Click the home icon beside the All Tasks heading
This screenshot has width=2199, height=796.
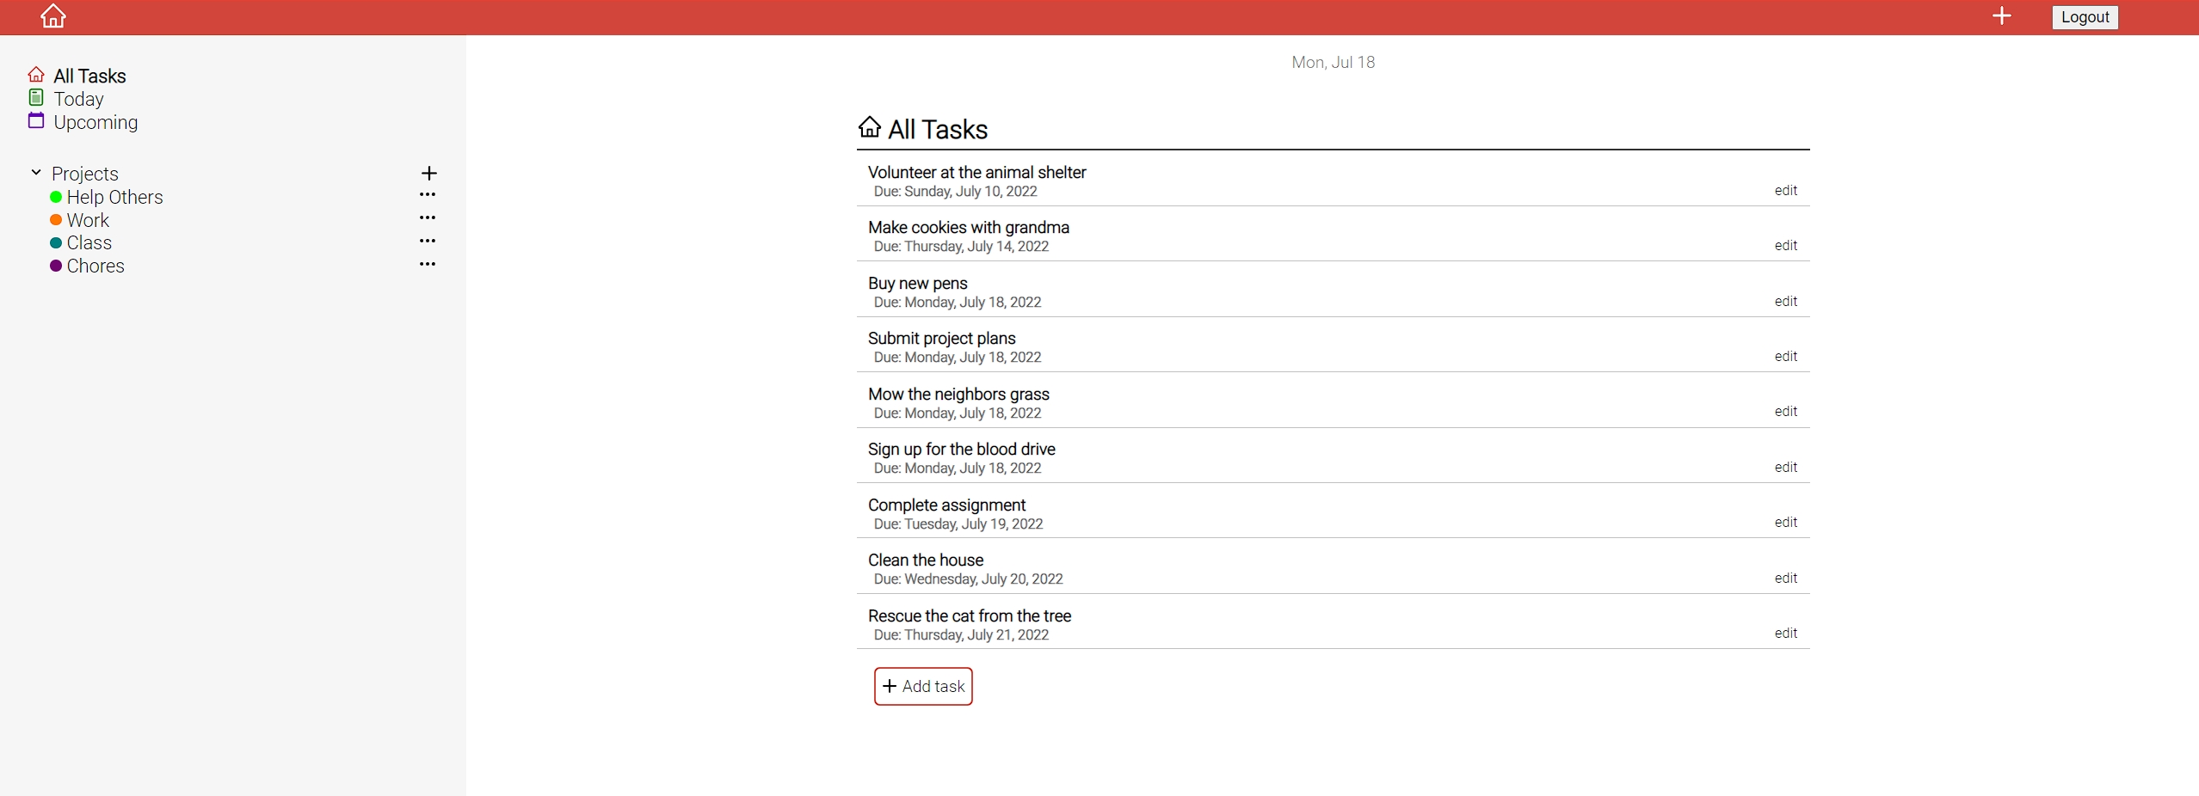871,127
